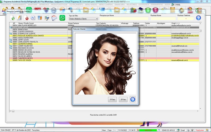Click the blue arrow exit button in photo dialog
211x132 pixels.
pos(132,100)
